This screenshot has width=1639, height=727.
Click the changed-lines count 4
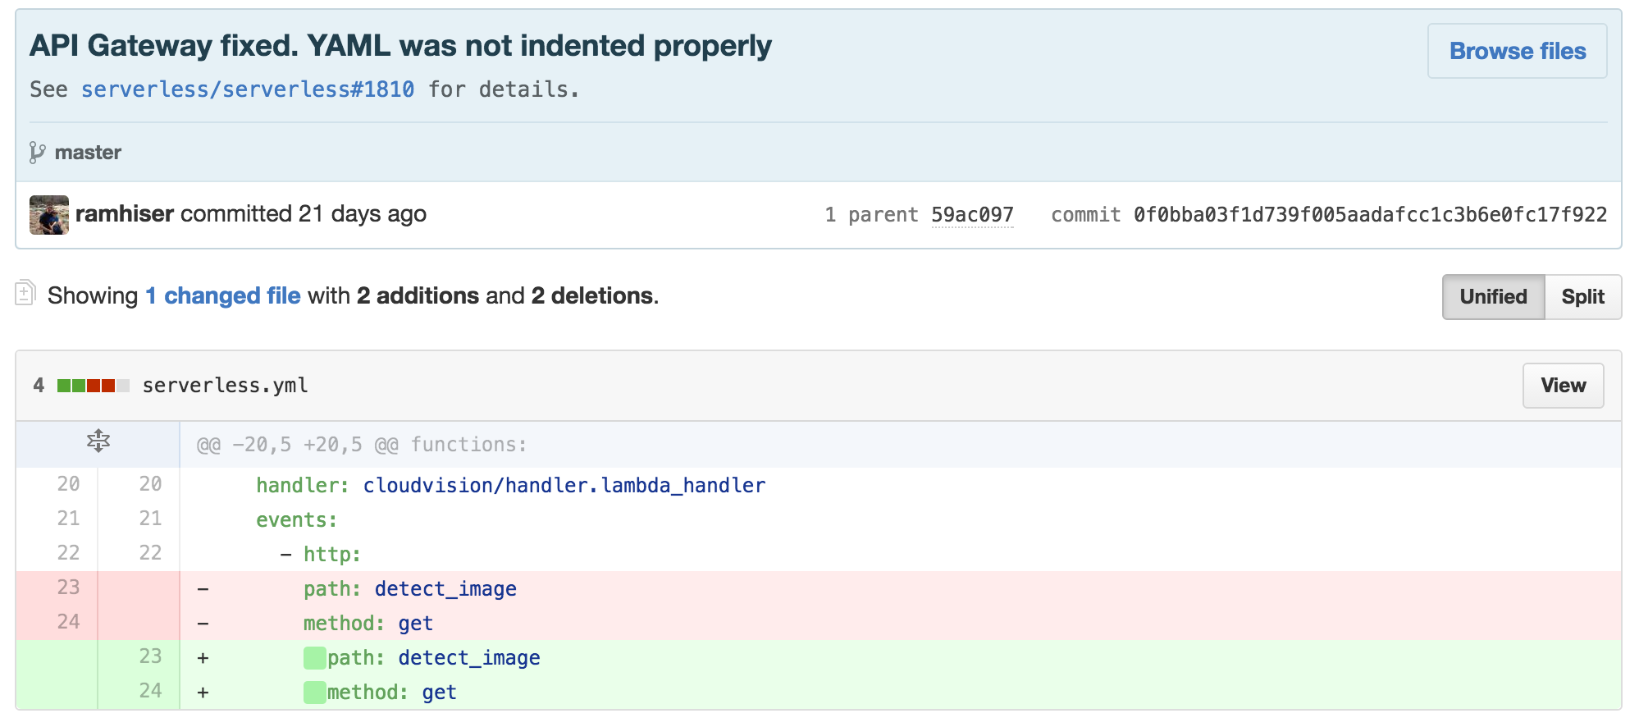(x=39, y=386)
